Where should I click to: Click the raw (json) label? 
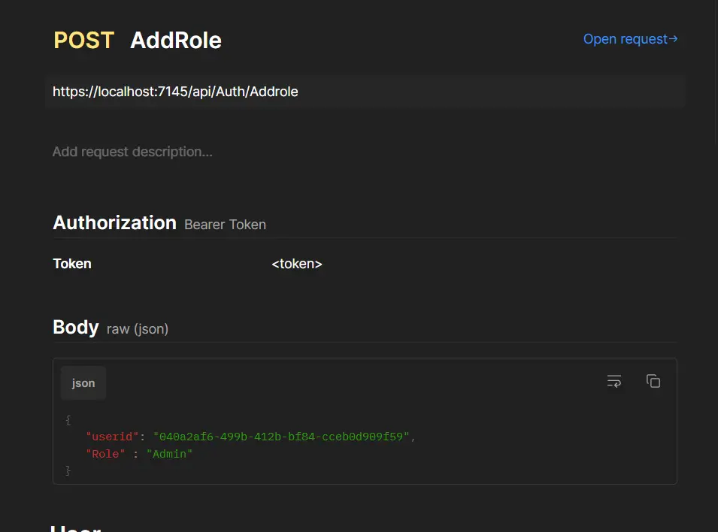[138, 329]
